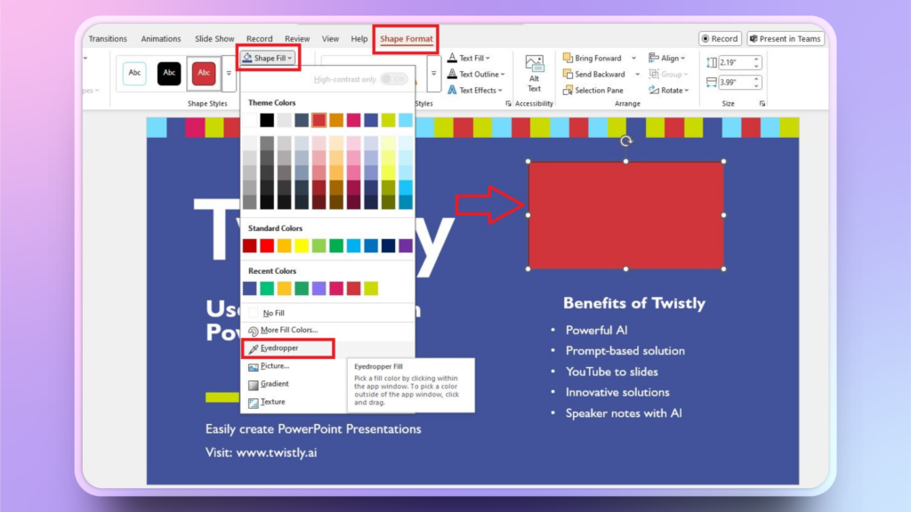Click the Benefits of Twistly heading
This screenshot has width=911, height=512.
coord(633,303)
